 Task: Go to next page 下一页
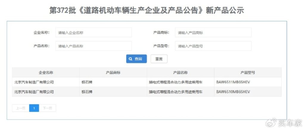tap(47, 108)
